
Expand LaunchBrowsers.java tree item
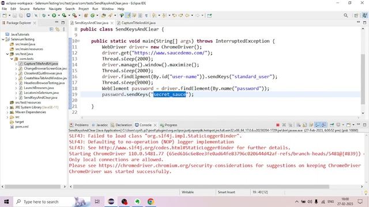[x=16, y=88]
